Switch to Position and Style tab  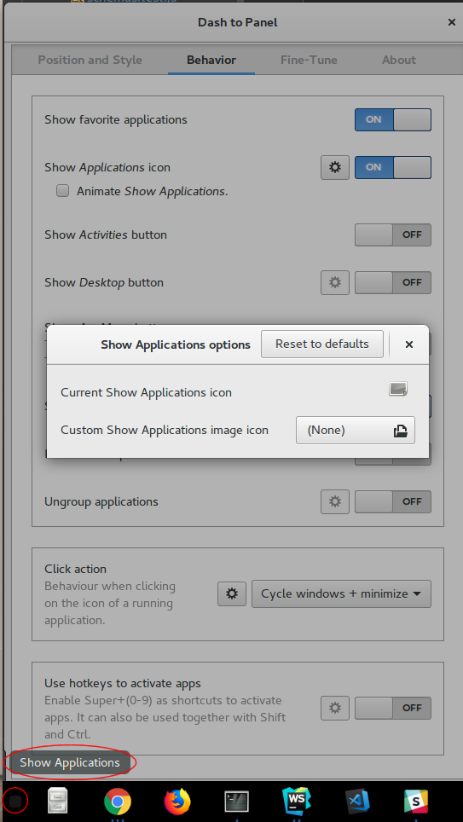90,60
